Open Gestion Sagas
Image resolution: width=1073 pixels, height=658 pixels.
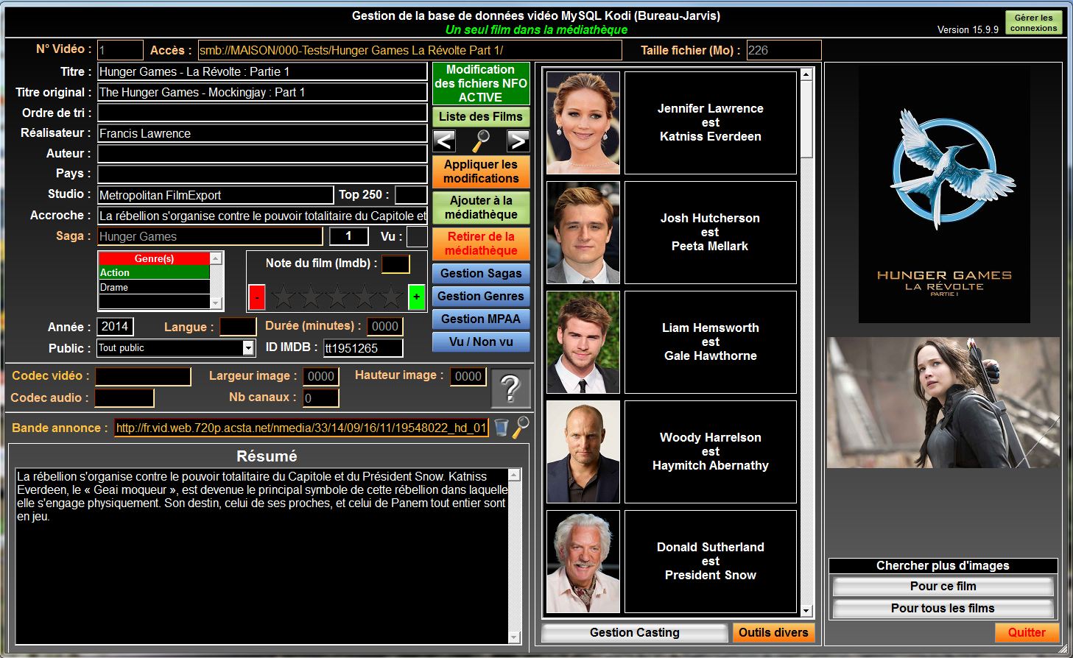coord(481,273)
